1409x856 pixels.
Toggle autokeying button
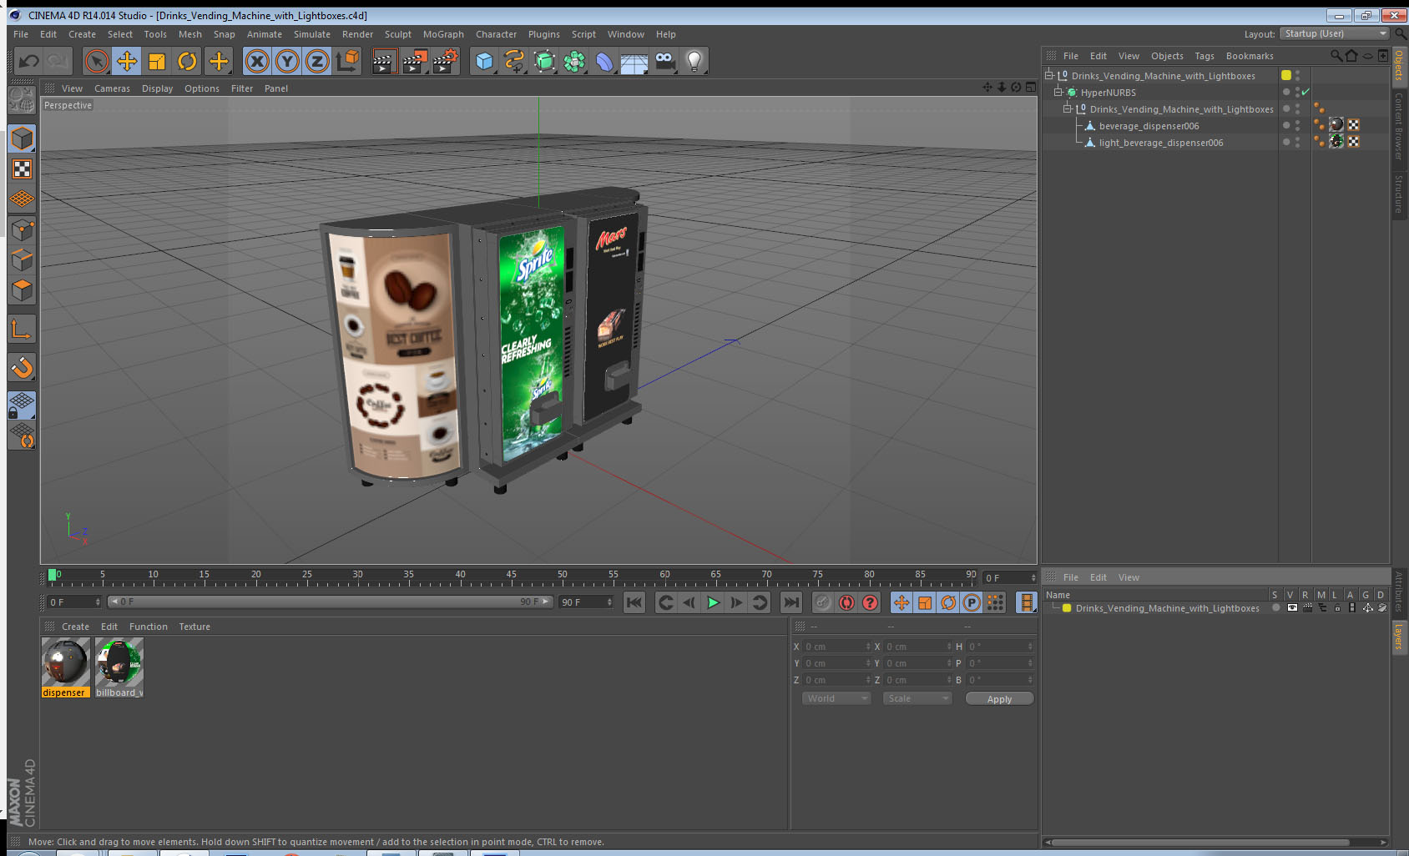pyautogui.click(x=846, y=602)
